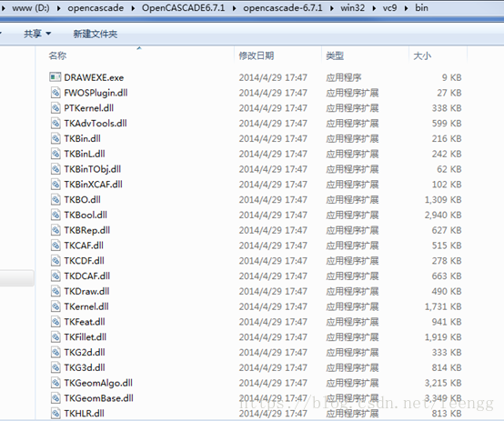Navigate to OpenCASCADE6.7.1 breadcrumb folder
The image size is (504, 421).
[x=183, y=7]
